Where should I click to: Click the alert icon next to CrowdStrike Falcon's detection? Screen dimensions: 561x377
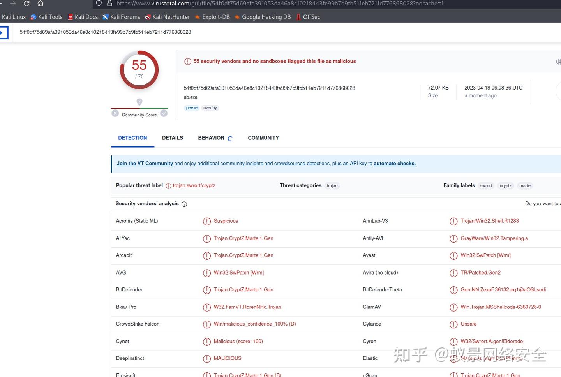207,324
